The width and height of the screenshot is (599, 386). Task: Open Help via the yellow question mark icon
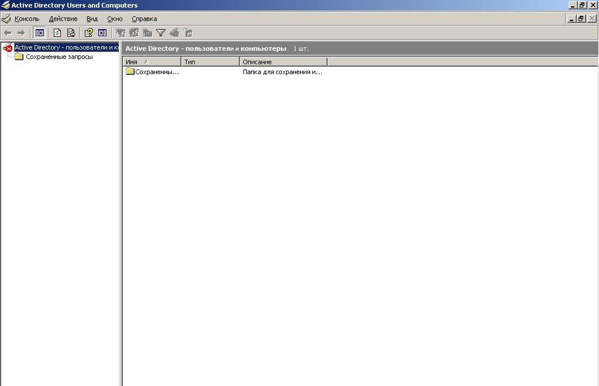click(x=89, y=33)
